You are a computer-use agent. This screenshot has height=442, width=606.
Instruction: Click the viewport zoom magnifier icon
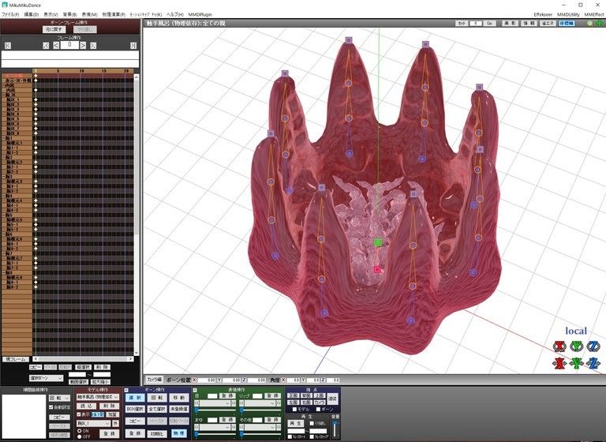(590, 23)
